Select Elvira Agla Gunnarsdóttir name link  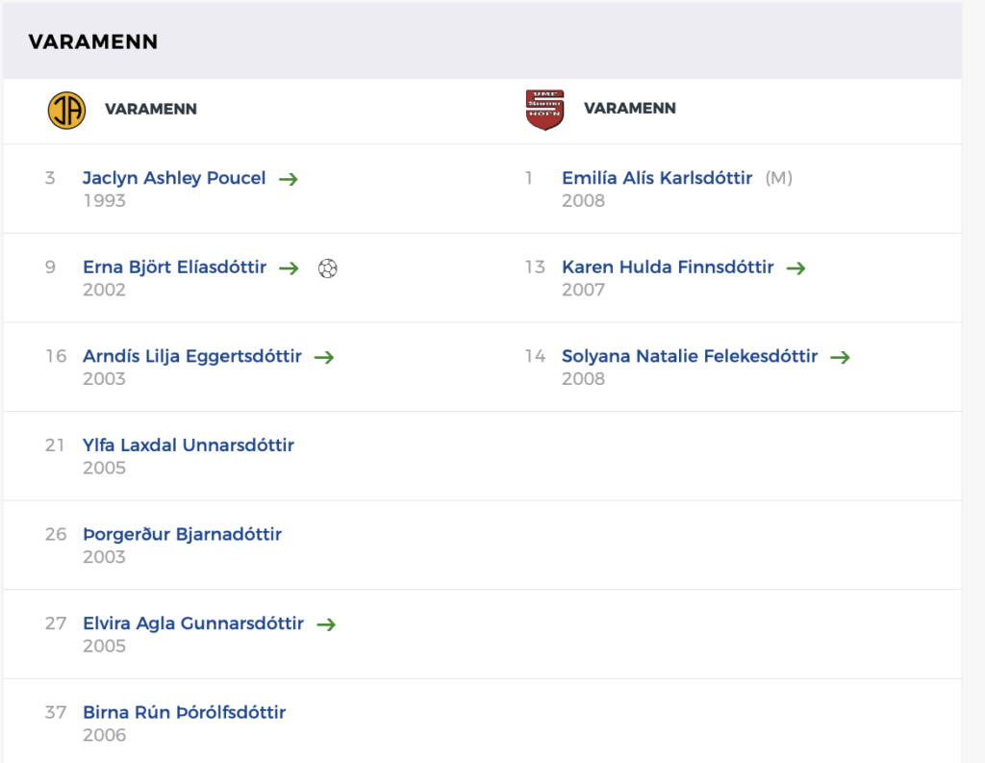(193, 623)
